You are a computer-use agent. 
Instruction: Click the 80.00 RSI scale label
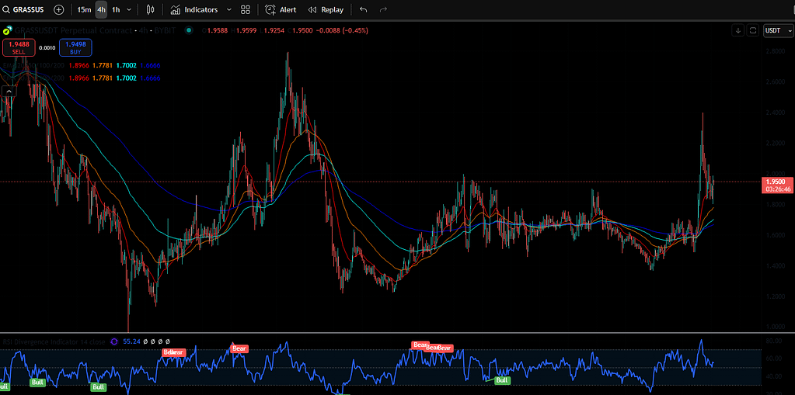coord(773,341)
